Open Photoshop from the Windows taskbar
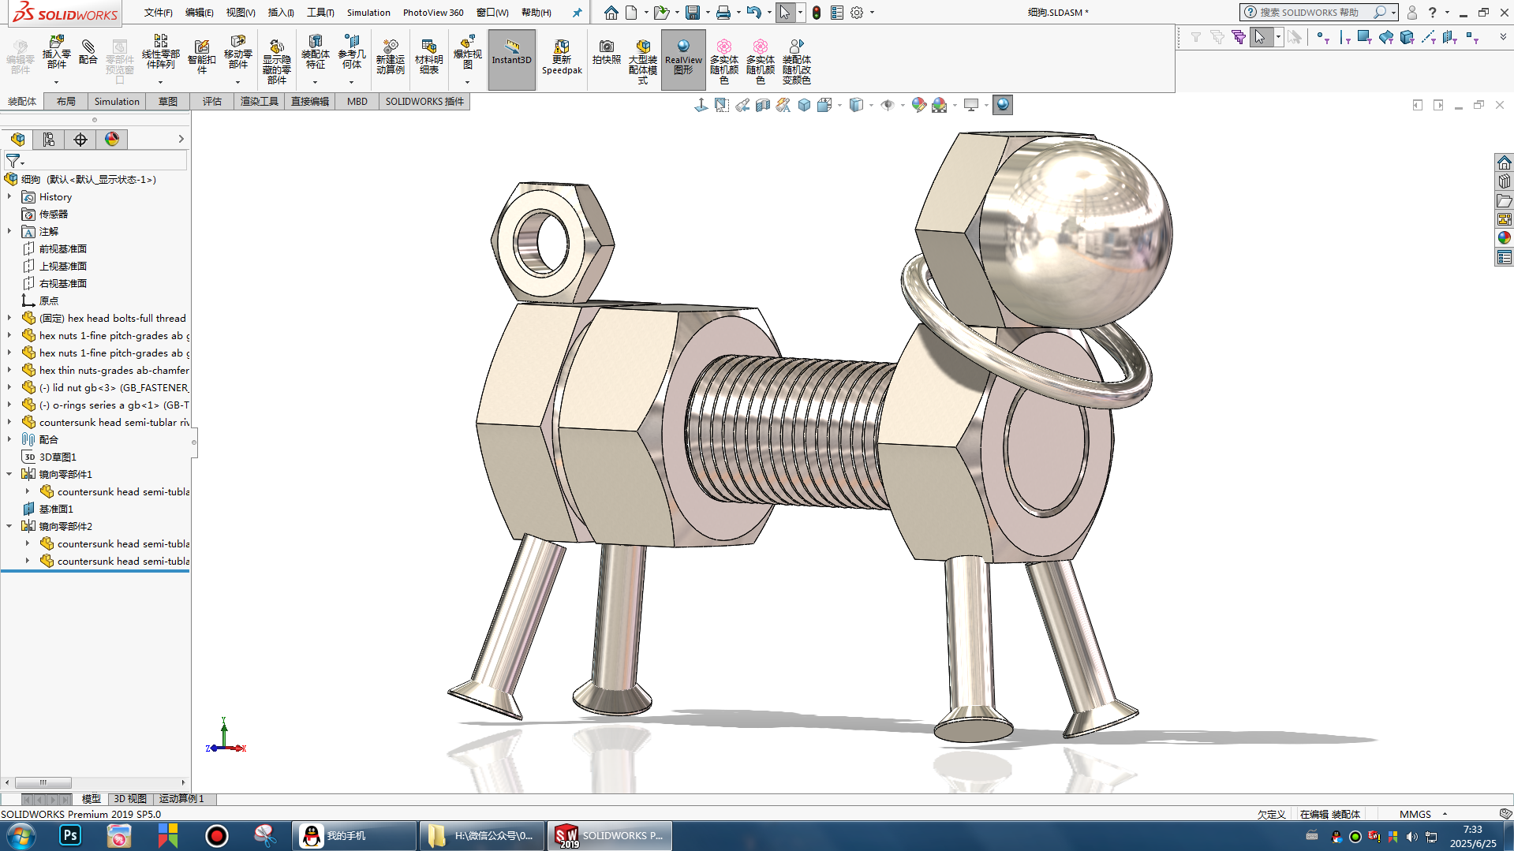Screen dimensions: 1514x851 pos(70,835)
